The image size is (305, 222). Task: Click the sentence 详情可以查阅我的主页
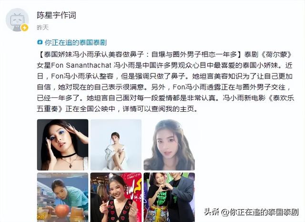click(x=160, y=109)
